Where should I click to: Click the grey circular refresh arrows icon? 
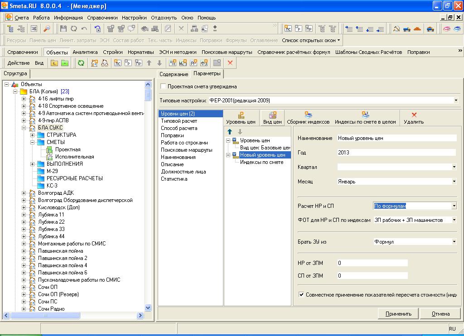[x=74, y=29]
